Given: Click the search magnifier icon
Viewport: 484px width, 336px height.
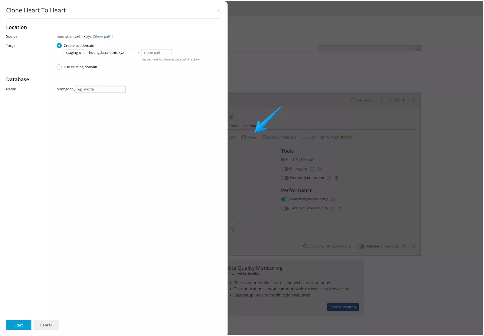Looking at the screenshot, I should [417, 48].
